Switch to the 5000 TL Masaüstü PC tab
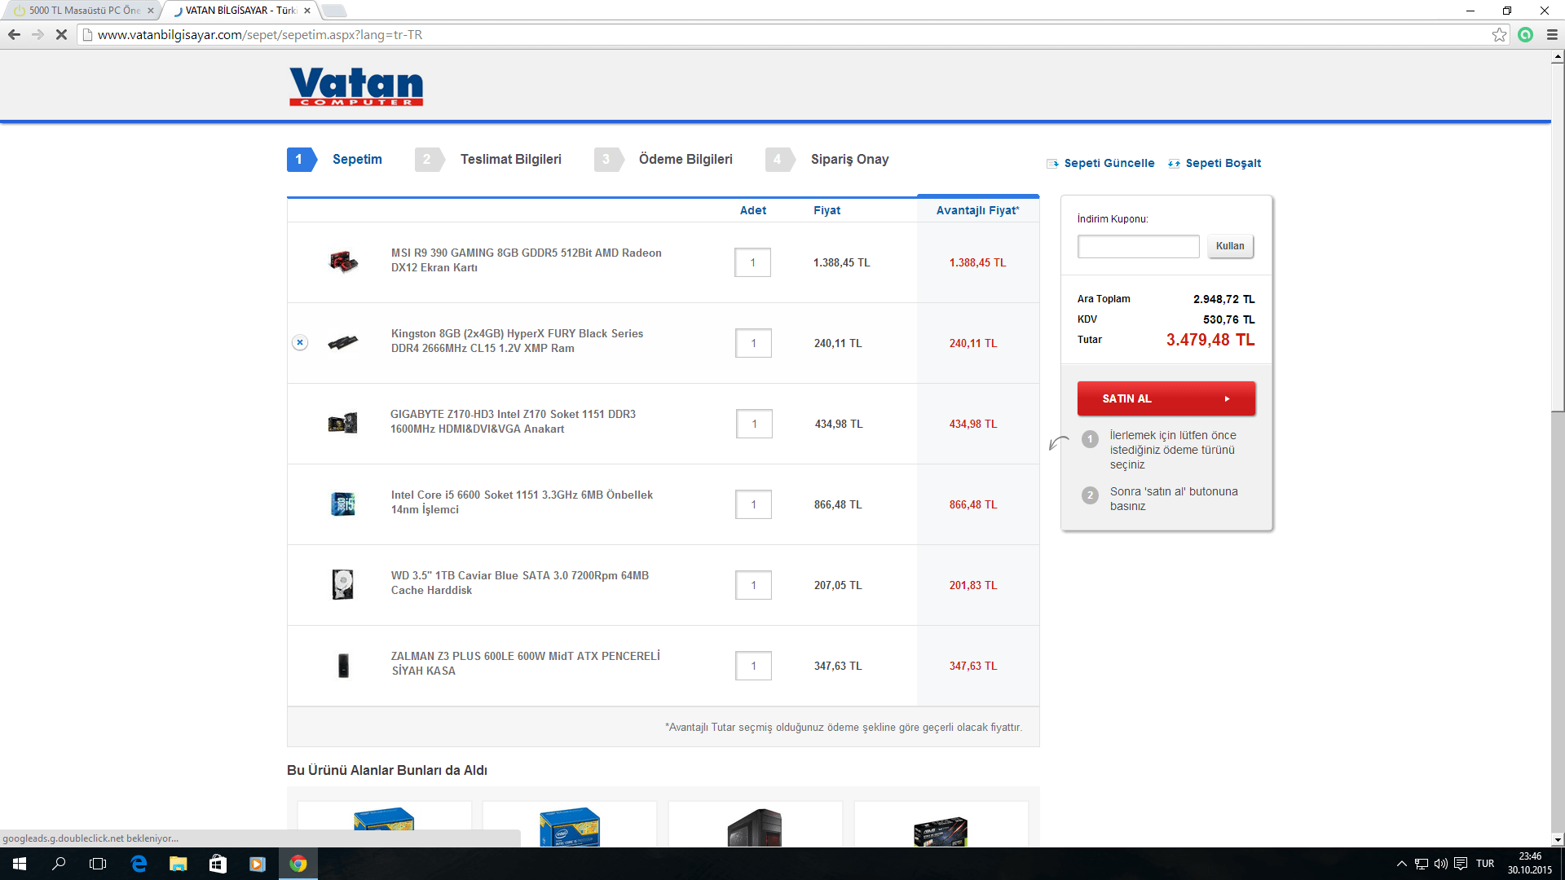 82,11
